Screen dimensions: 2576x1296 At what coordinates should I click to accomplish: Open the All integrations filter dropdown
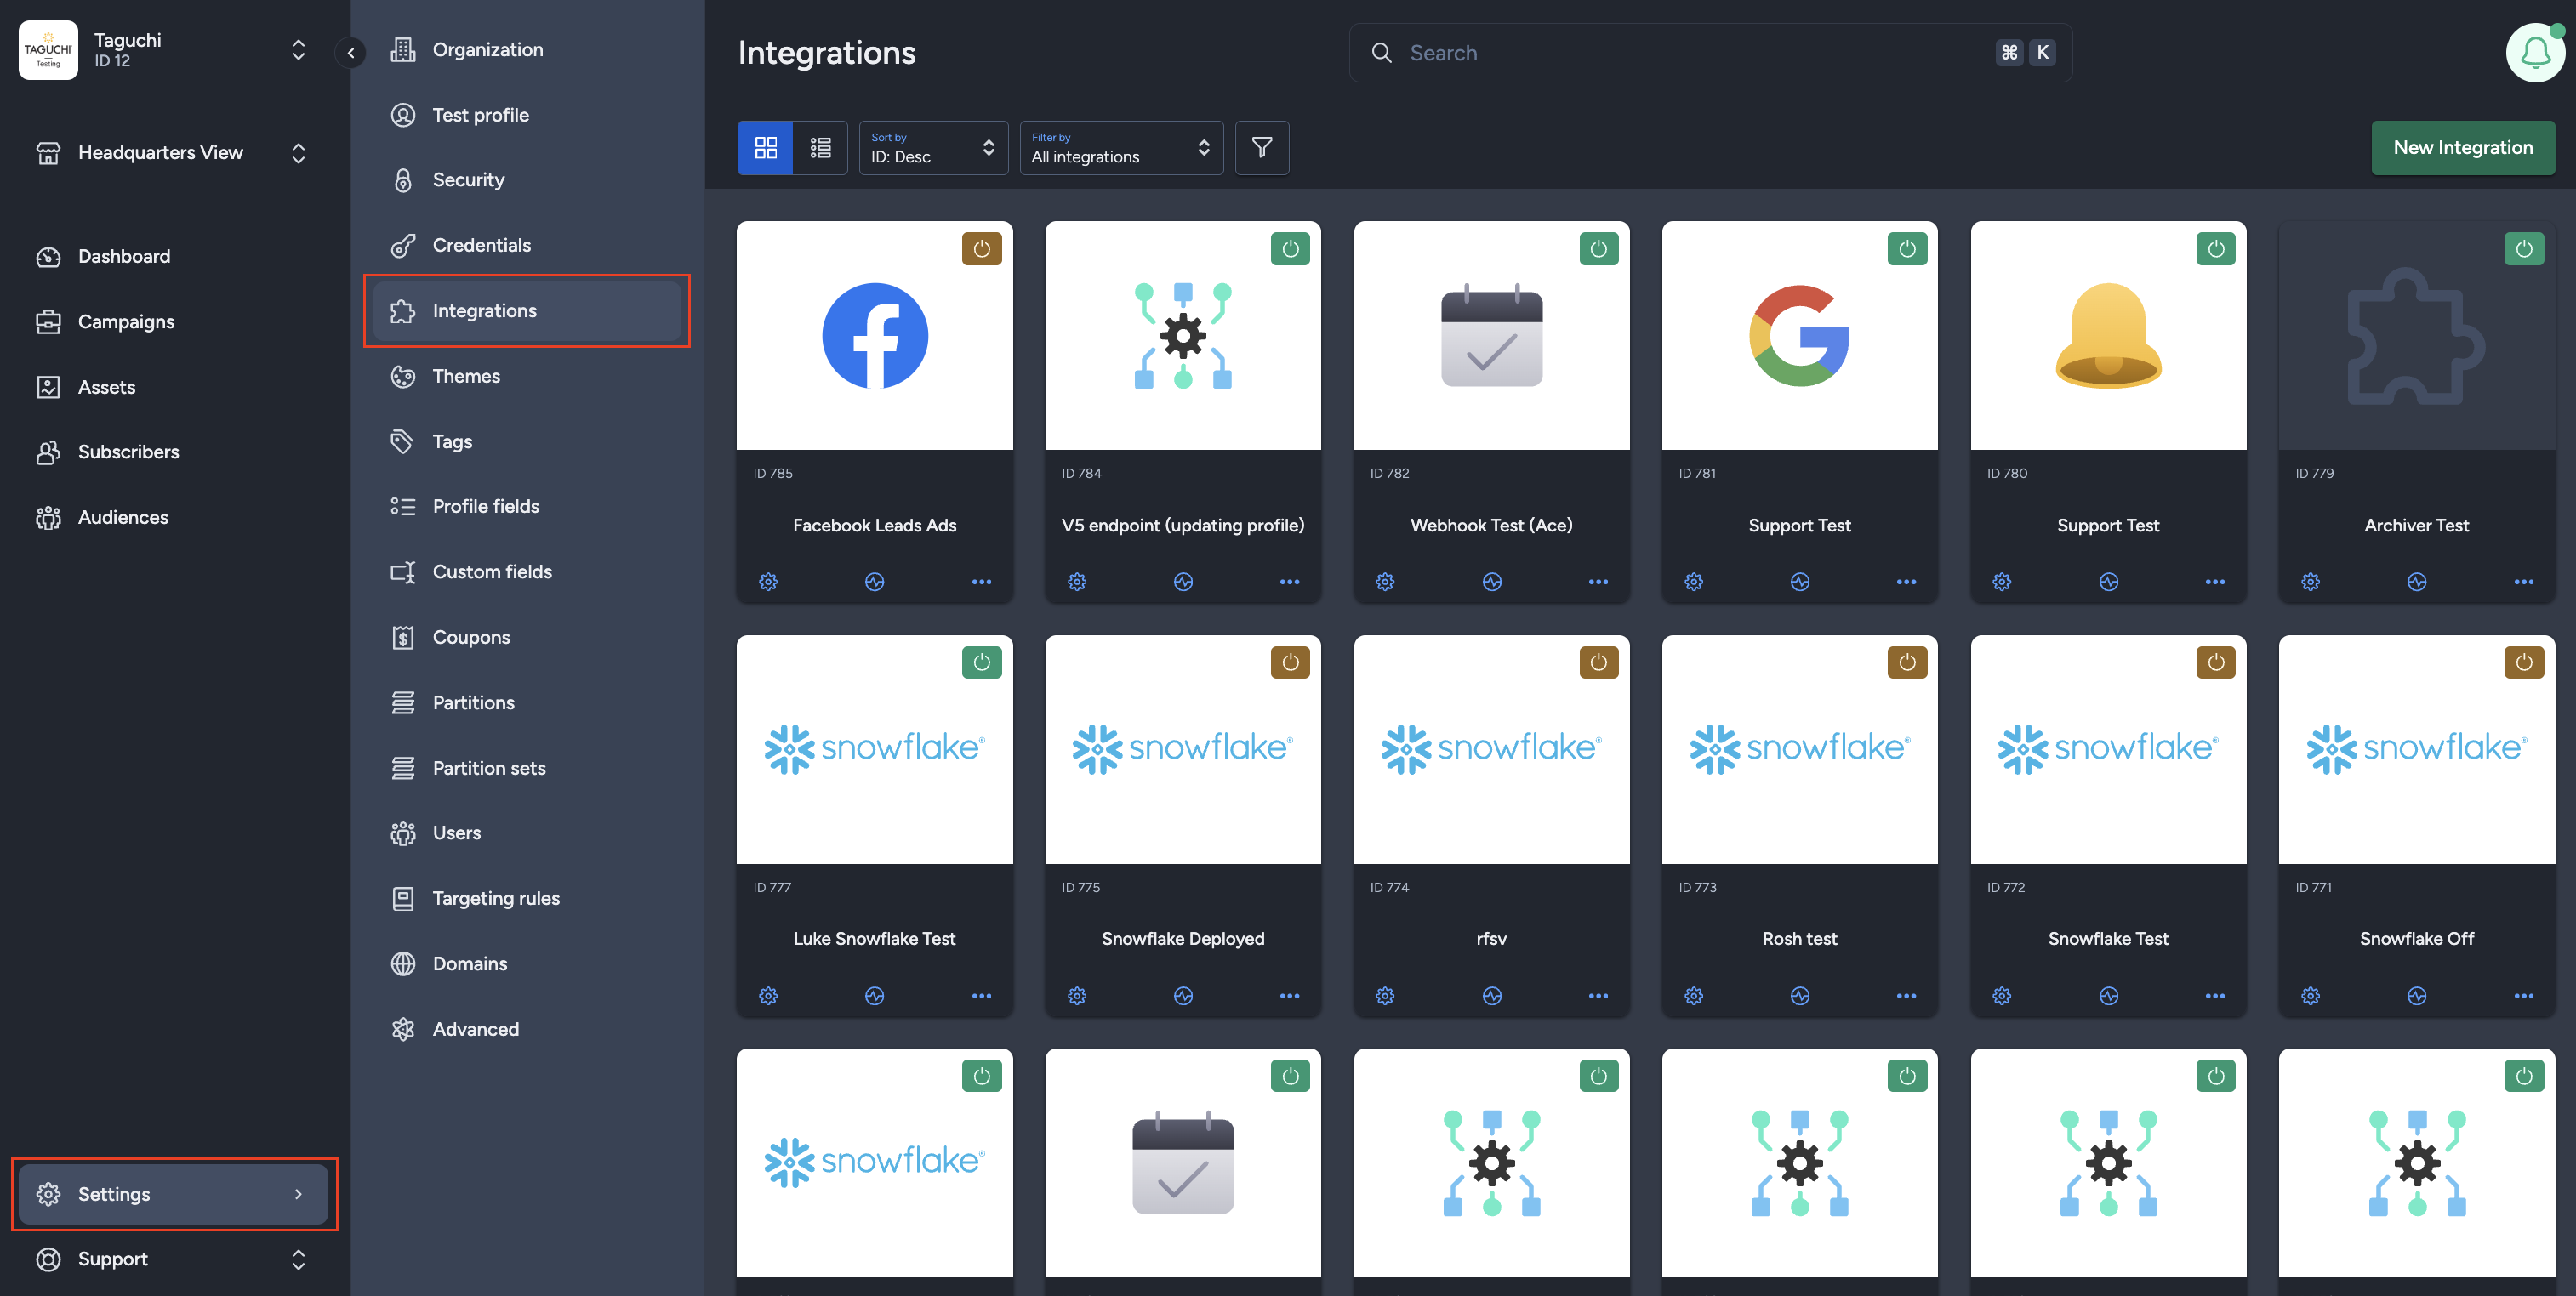coord(1121,147)
